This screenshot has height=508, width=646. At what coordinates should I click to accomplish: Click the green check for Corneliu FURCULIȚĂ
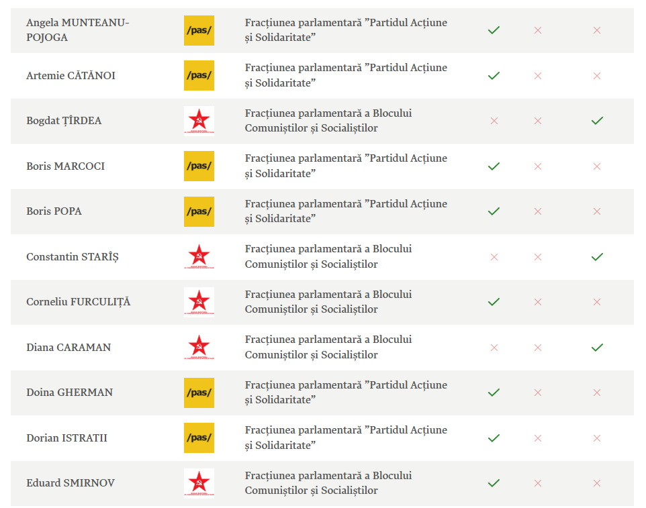pos(494,302)
